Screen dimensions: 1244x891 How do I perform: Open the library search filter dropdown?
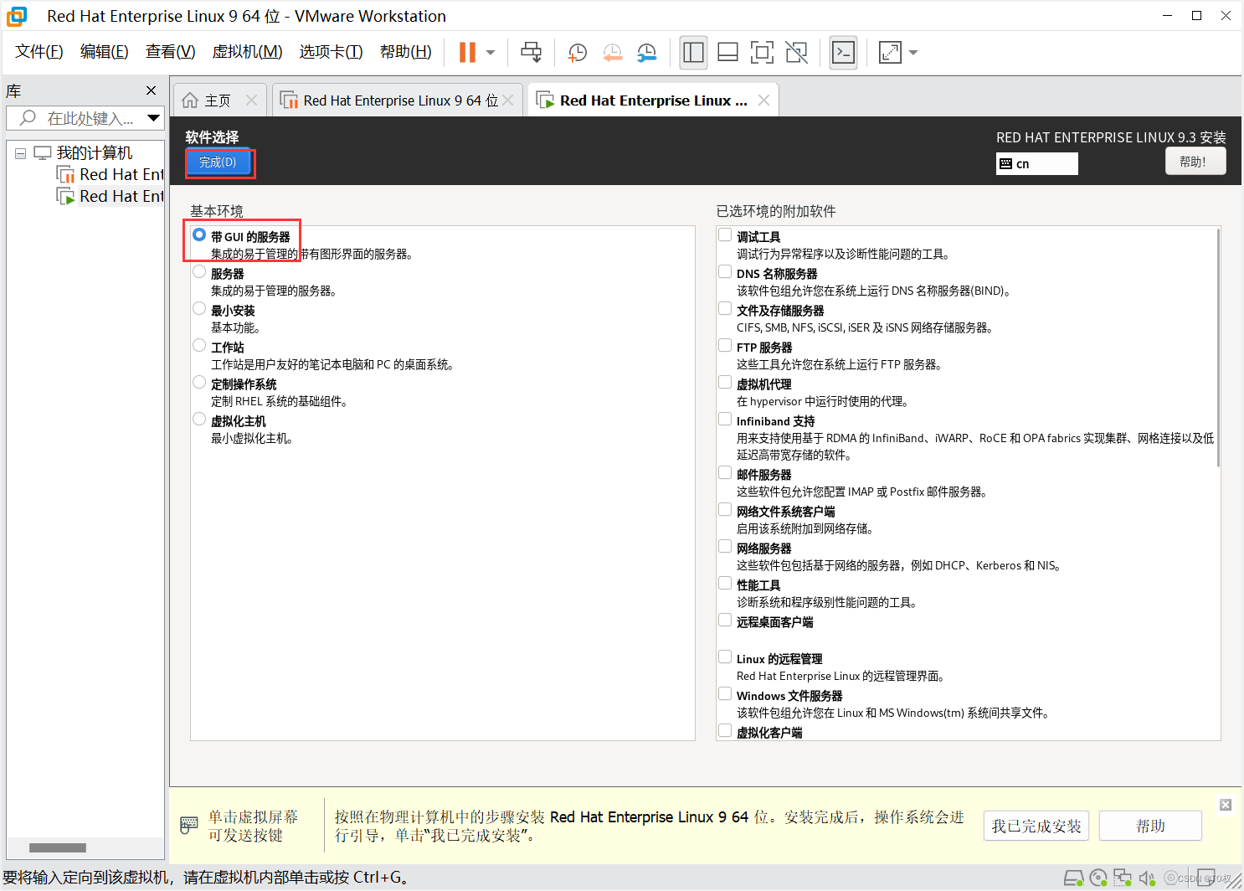click(x=154, y=118)
